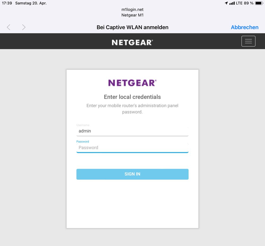Click the white NETGEAR logo in header
Screen dimensions: 265x246
coord(132,43)
